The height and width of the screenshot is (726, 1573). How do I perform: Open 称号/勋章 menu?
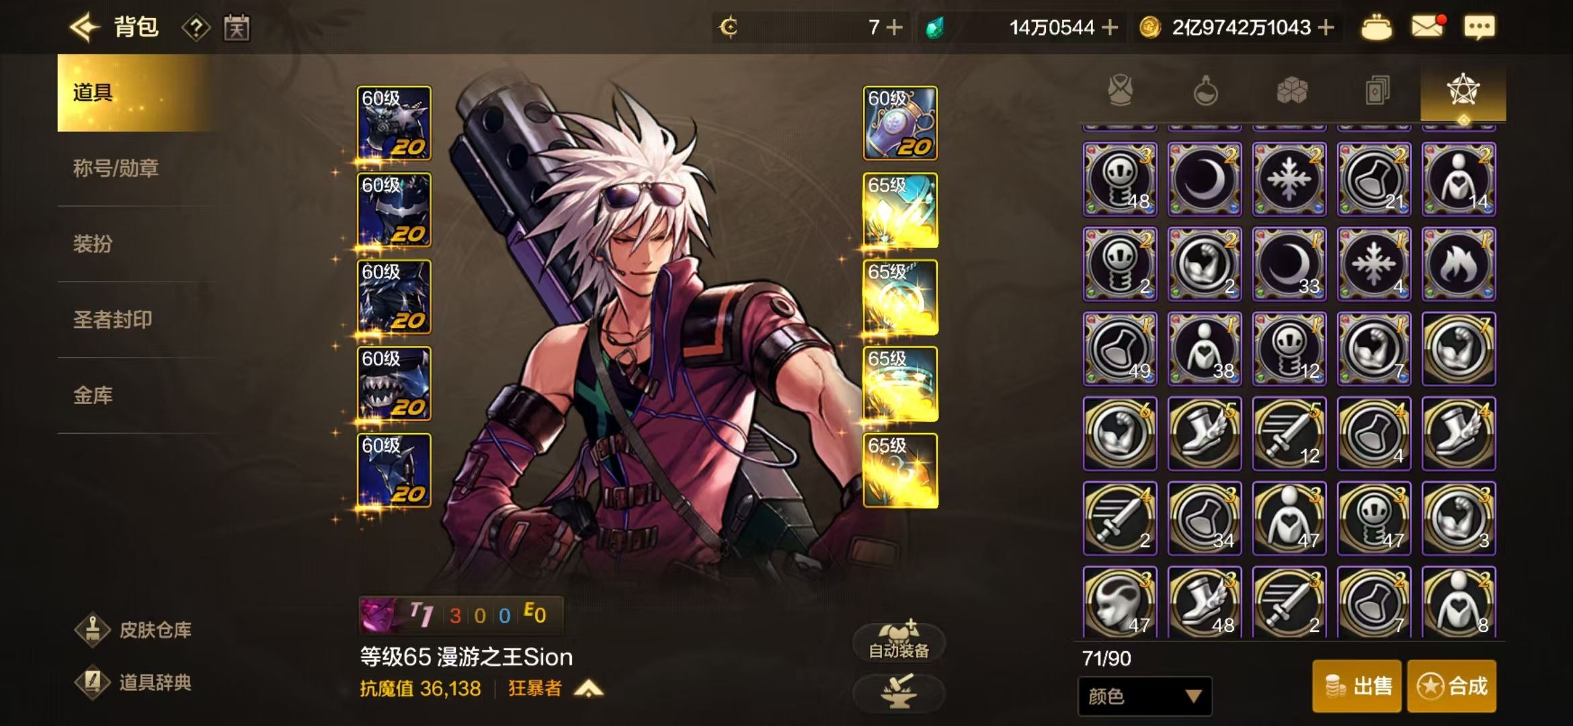click(x=116, y=168)
